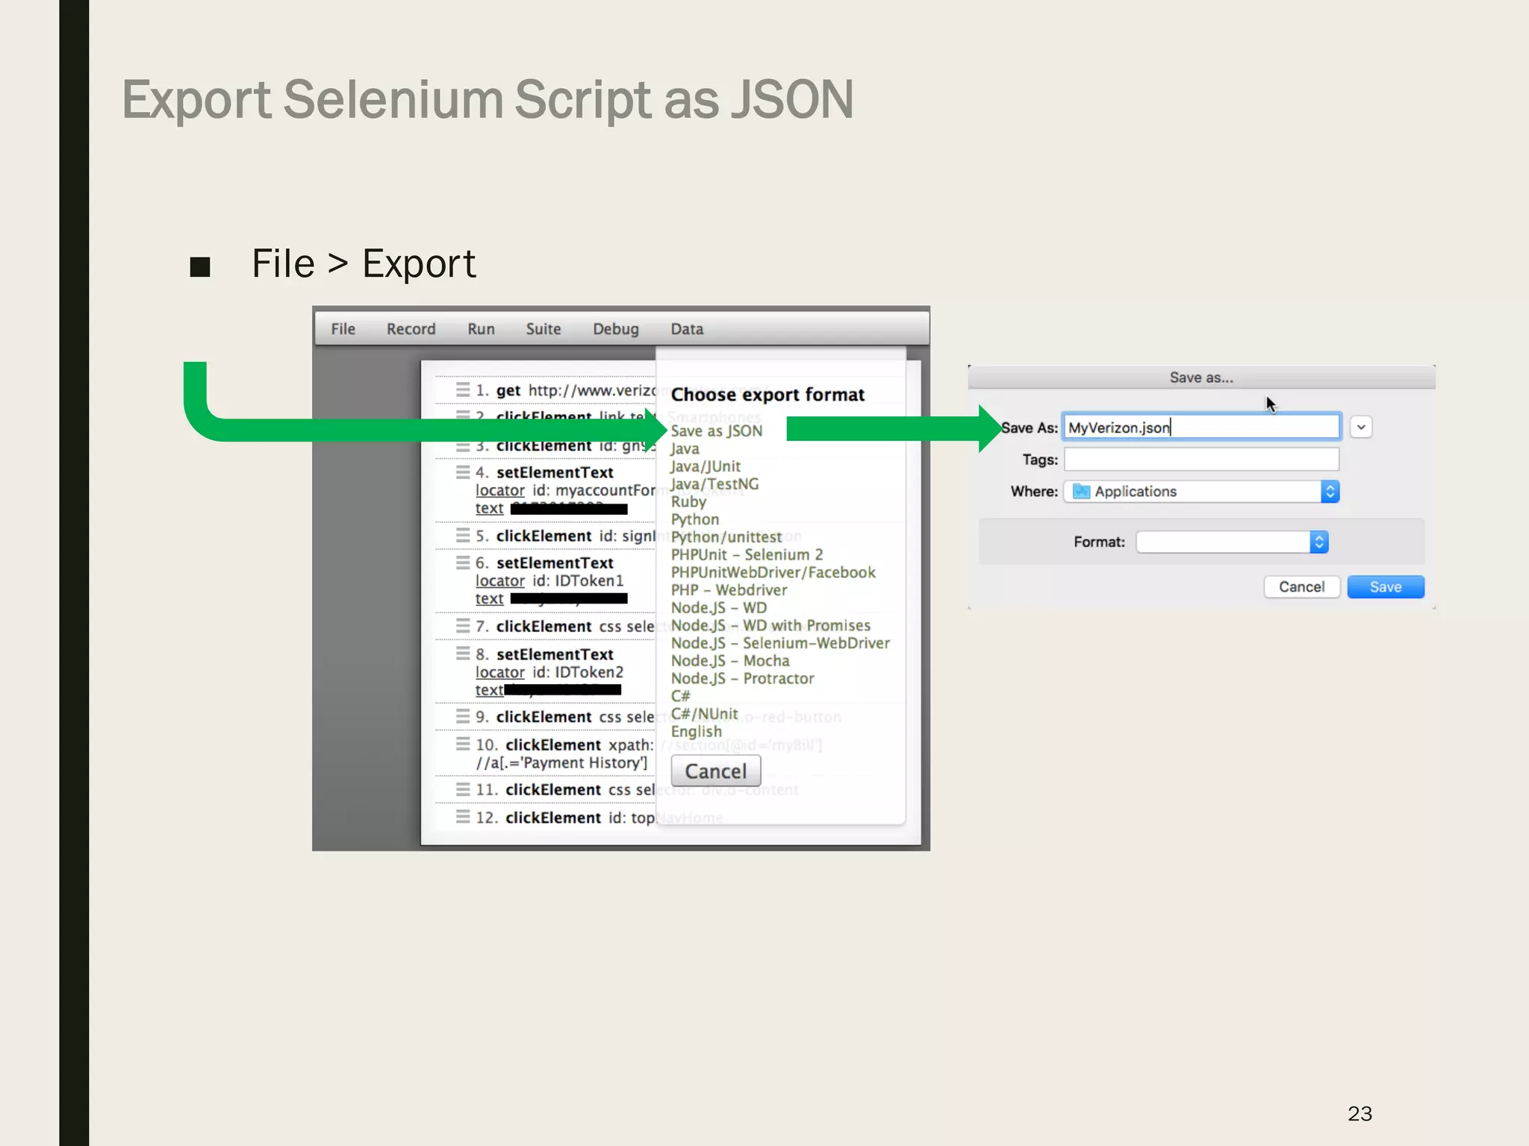The height and width of the screenshot is (1146, 1529).
Task: Choose Save as JSON export format
Action: tap(717, 431)
